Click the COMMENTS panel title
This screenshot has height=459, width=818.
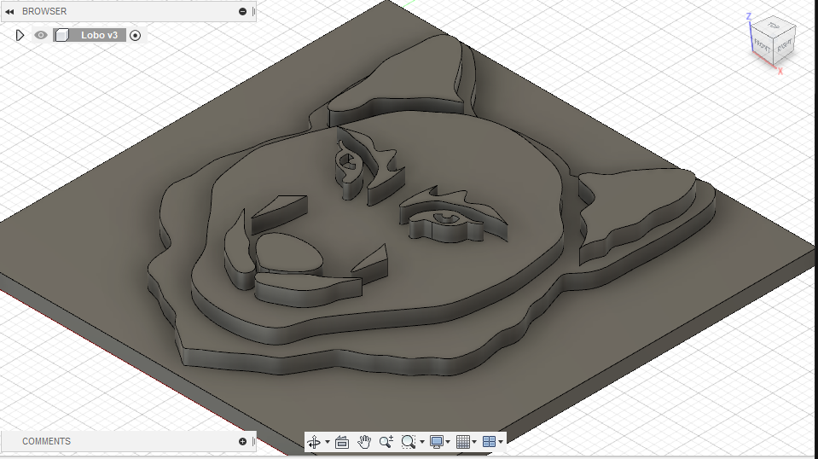coord(46,441)
